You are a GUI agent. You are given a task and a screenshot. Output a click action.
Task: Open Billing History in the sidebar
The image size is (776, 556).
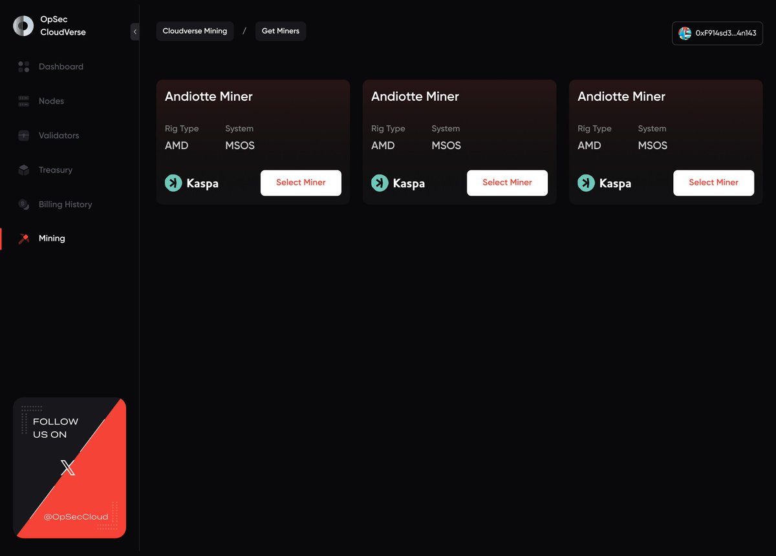pos(65,204)
